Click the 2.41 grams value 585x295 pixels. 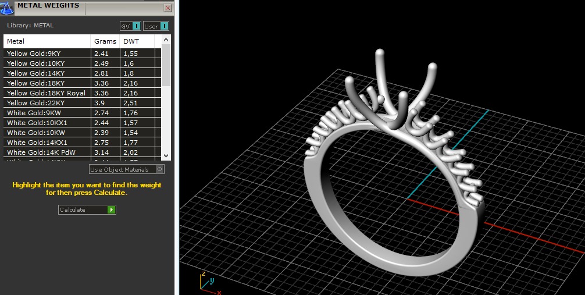pos(101,54)
